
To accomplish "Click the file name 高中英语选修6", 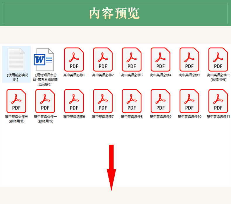I will tap(74, 117).
